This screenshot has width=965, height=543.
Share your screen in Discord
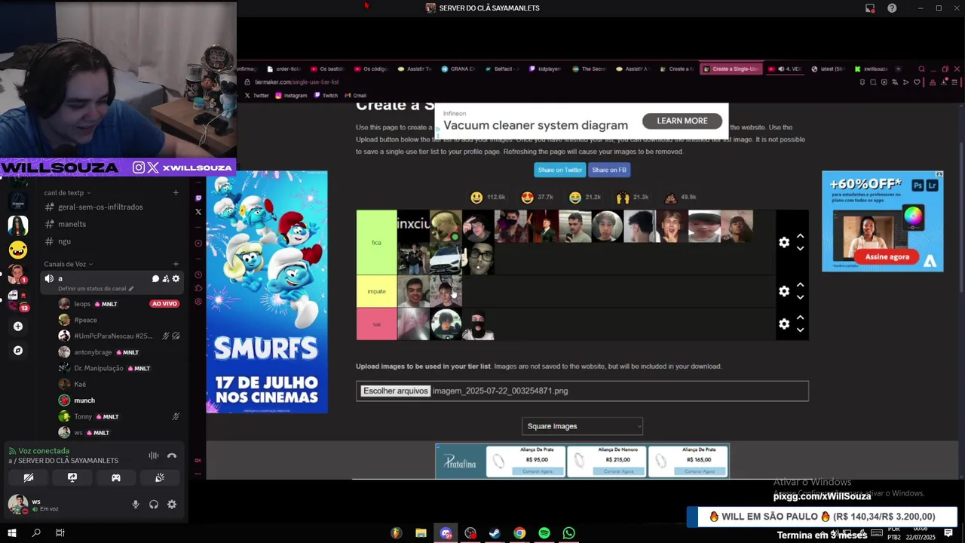coord(72,477)
